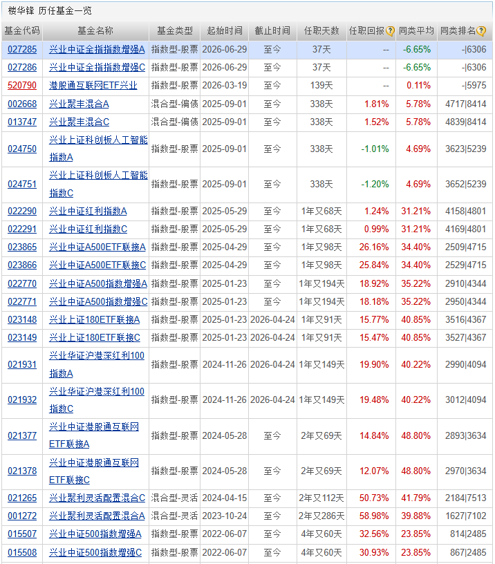Click the 基金名称 column header
Image resolution: width=495 pixels, height=564 pixels.
(x=95, y=31)
